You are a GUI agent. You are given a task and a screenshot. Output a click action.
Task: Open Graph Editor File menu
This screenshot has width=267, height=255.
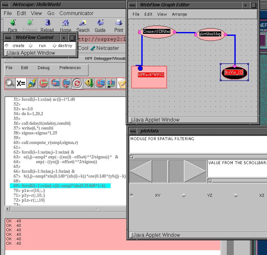coord(136,14)
